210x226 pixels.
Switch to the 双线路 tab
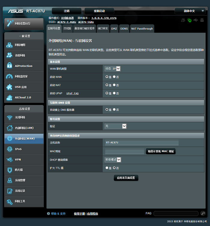[67, 29]
